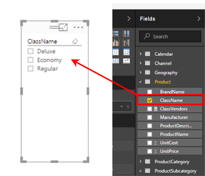Collapse the ProductSubcategory table
This screenshot has height=176, width=205.
coord(140,171)
